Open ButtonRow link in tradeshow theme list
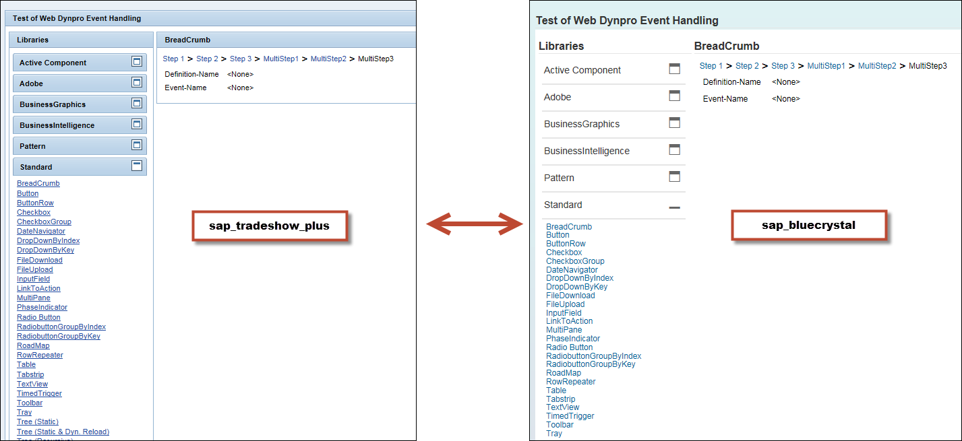 [35, 203]
